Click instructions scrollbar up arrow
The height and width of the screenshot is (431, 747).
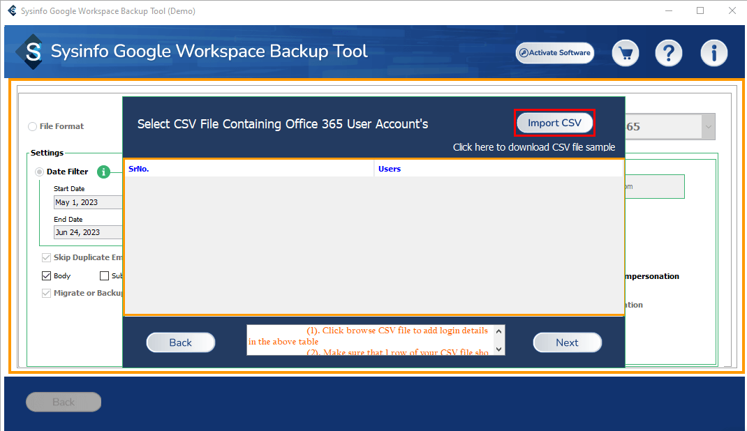498,331
